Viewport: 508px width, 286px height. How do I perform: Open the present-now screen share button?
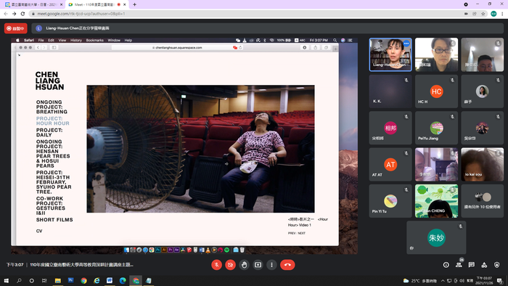click(258, 265)
